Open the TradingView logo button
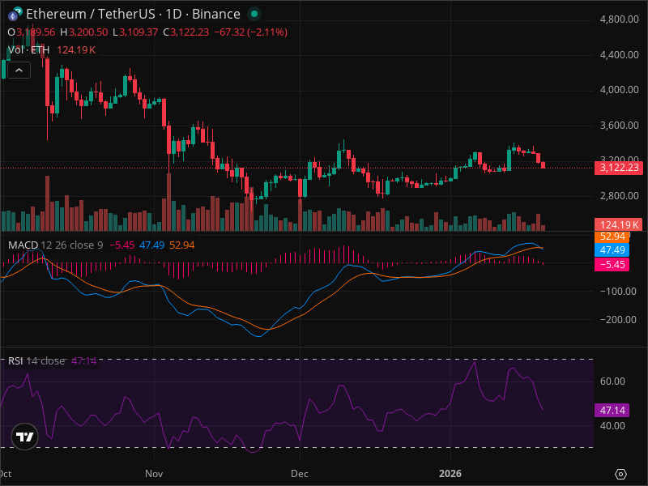This screenshot has width=648, height=486. tap(25, 437)
